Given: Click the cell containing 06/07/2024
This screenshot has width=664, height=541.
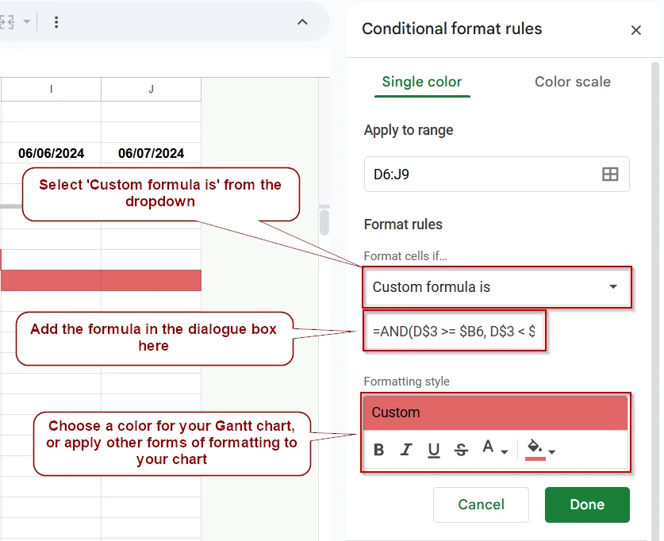Looking at the screenshot, I should (x=152, y=153).
